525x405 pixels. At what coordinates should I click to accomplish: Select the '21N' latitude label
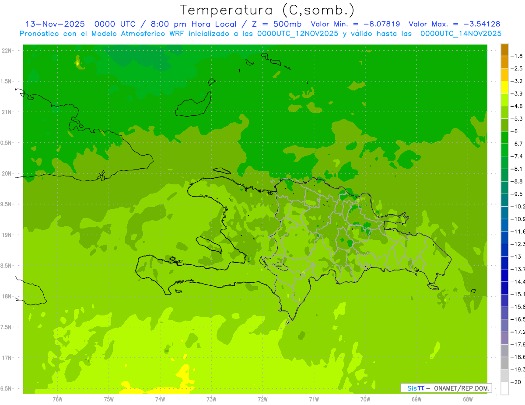(7, 112)
